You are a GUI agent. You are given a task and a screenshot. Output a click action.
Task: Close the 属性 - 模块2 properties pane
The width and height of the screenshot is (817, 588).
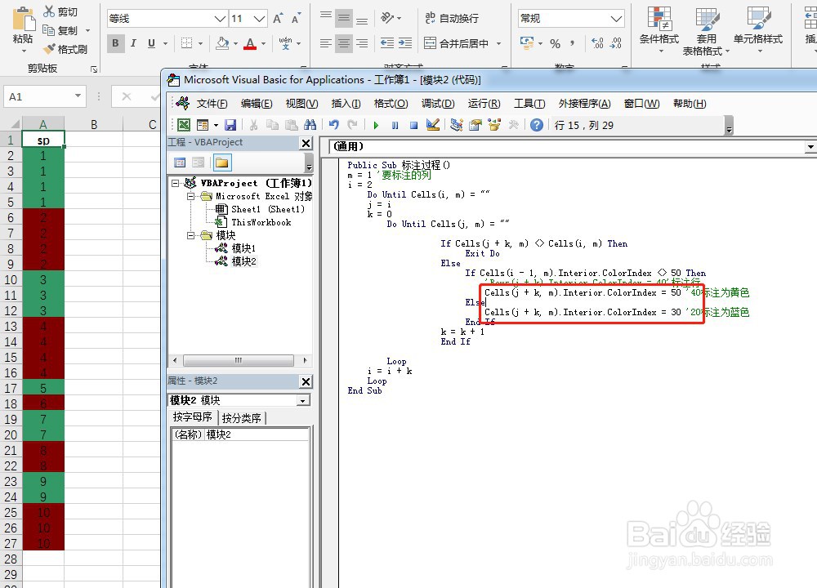click(x=306, y=381)
